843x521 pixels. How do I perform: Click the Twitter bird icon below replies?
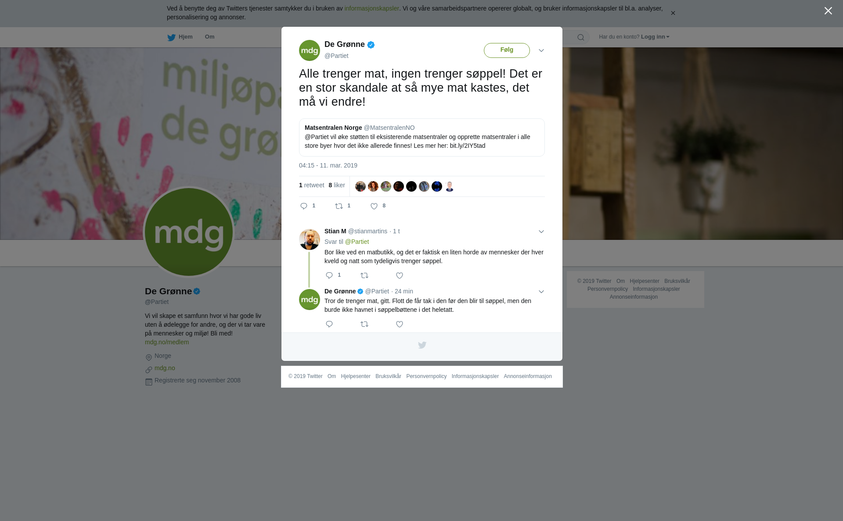pos(422,345)
